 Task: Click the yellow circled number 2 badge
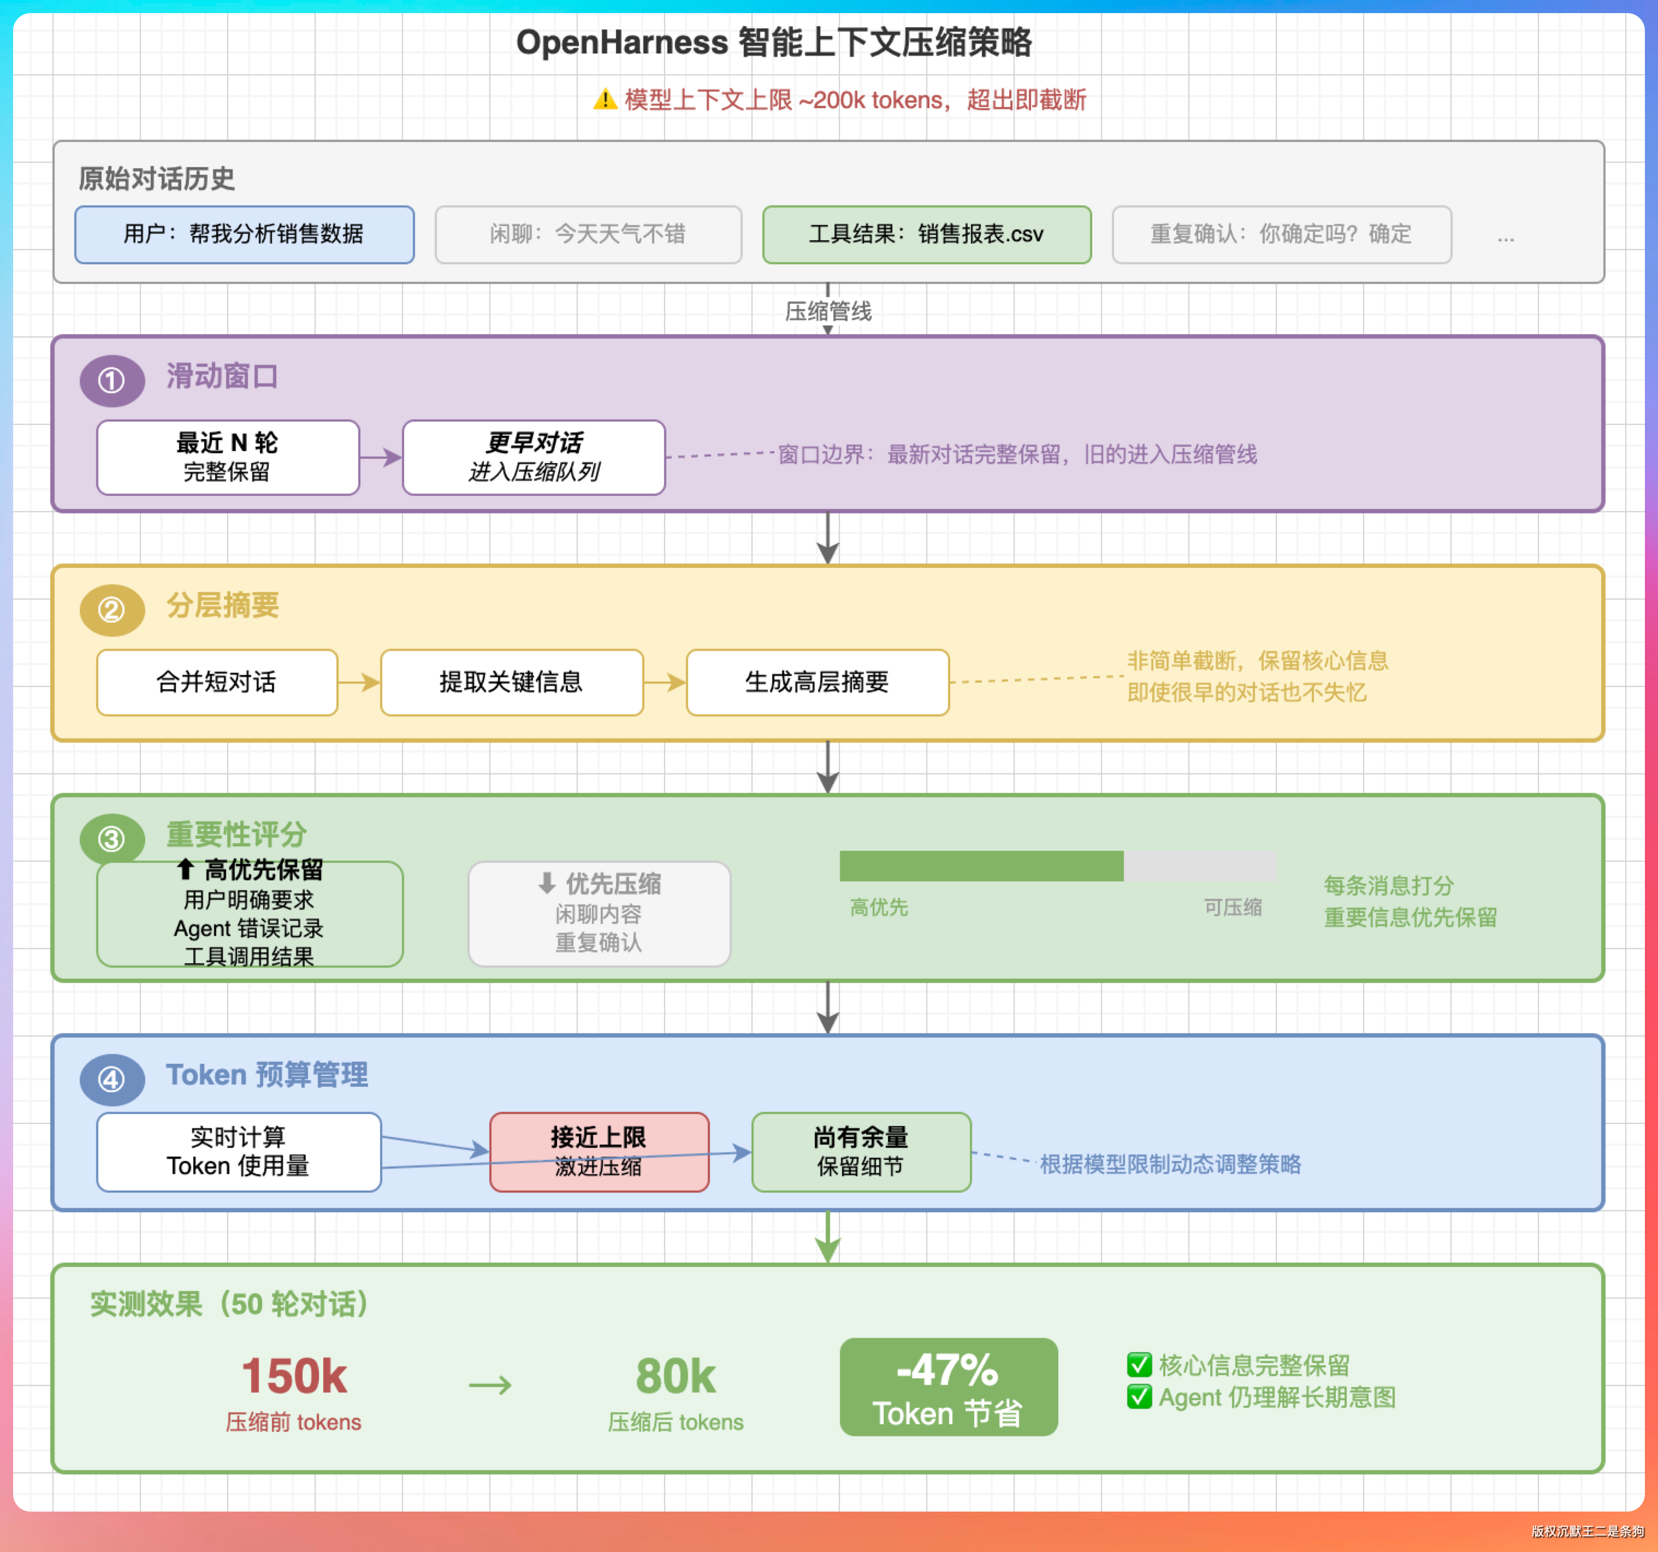[x=112, y=611]
